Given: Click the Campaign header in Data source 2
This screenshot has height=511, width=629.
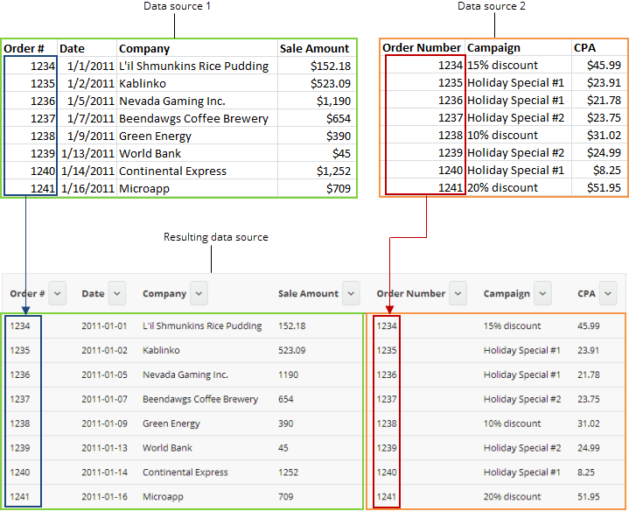Looking at the screenshot, I should point(493,48).
